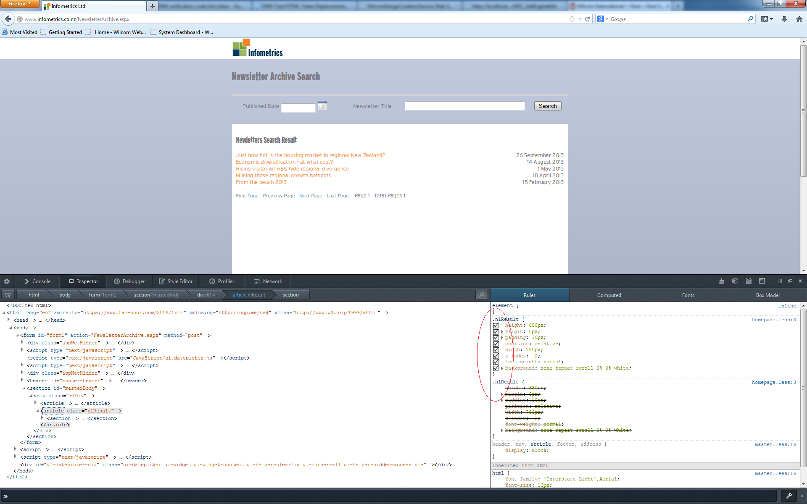807x504 pixels.
Task: Go to the Firefox home page icon
Action: tap(799, 19)
